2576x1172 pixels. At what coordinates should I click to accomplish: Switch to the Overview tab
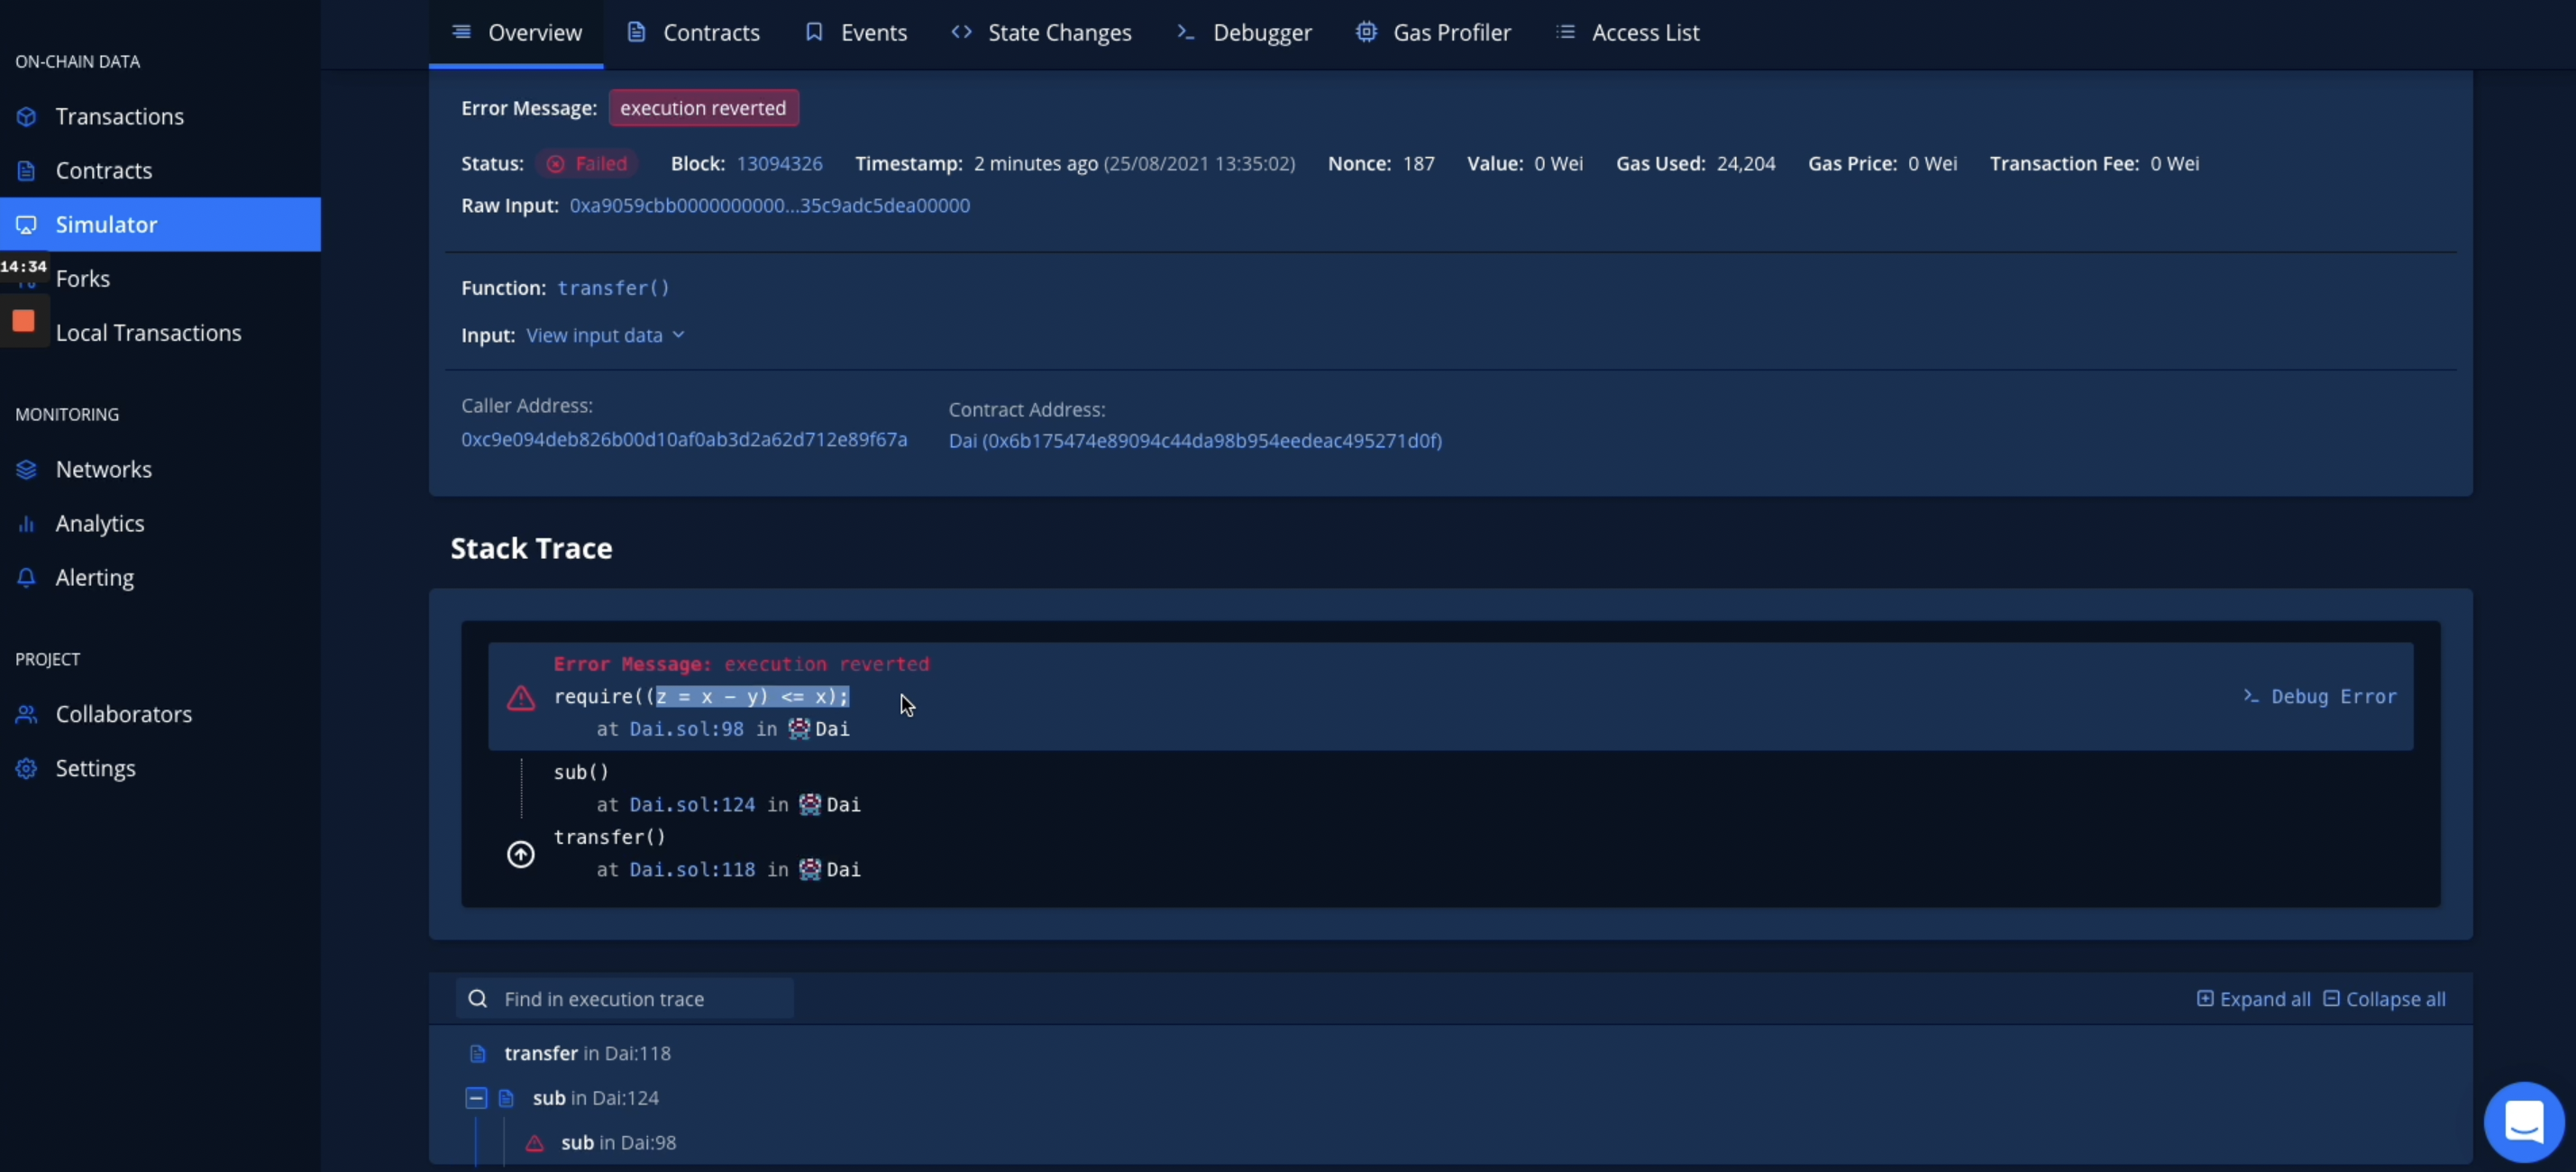coord(516,33)
